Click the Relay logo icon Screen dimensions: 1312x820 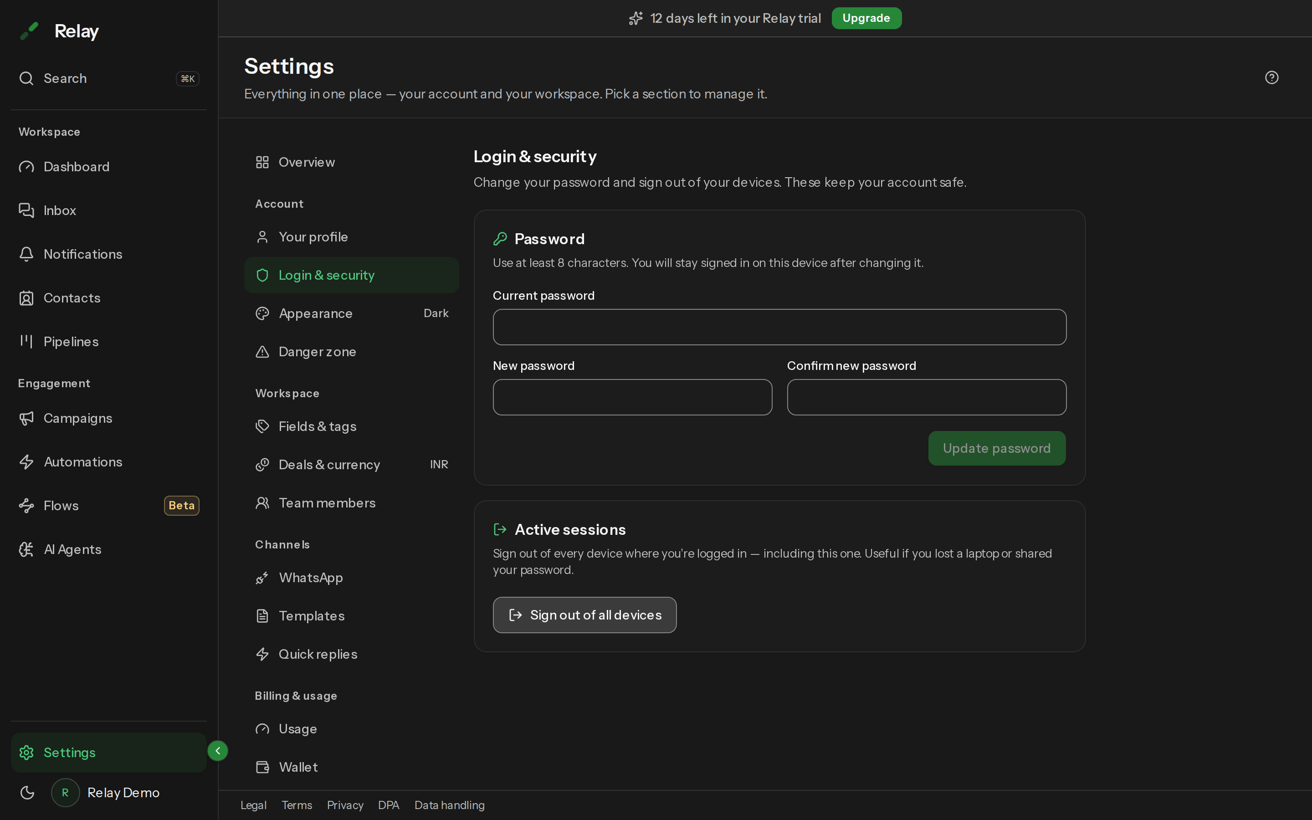pyautogui.click(x=29, y=31)
